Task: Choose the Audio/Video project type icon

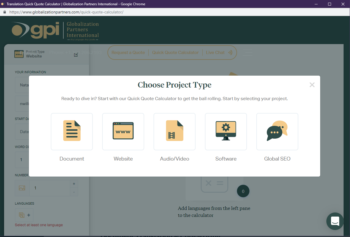Action: (x=174, y=131)
